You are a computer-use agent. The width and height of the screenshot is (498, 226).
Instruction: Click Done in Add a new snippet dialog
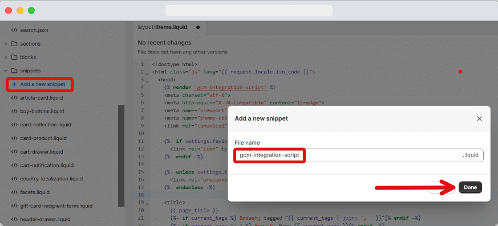[x=470, y=187]
